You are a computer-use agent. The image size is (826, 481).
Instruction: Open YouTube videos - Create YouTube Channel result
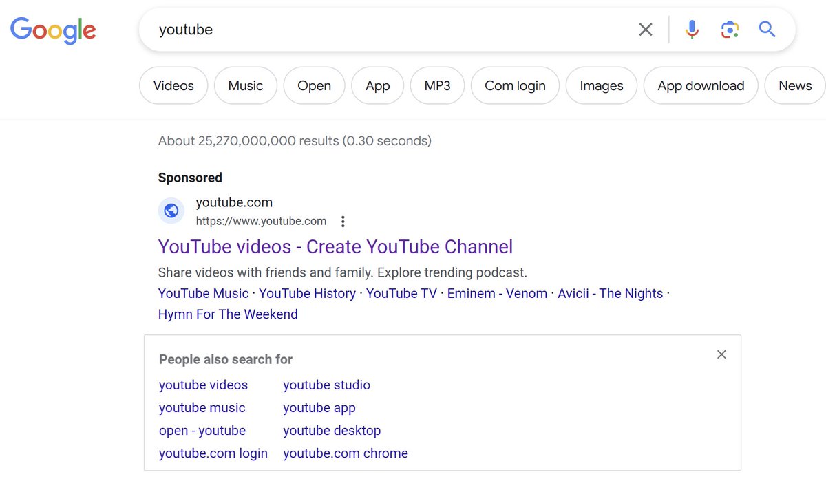335,246
